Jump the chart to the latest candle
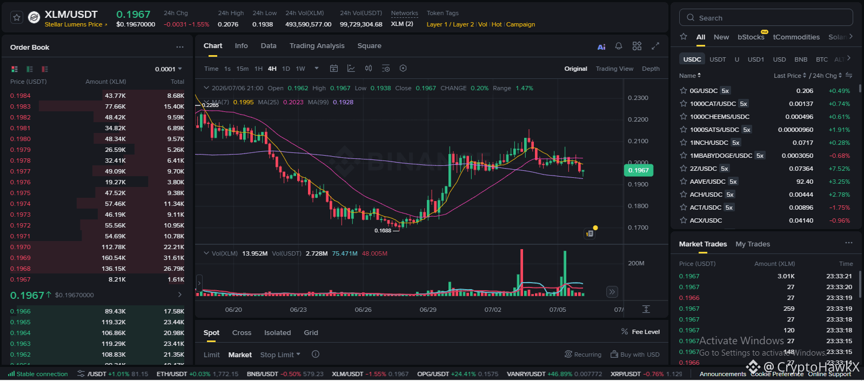Screen dimensions: 864x381 612,292
